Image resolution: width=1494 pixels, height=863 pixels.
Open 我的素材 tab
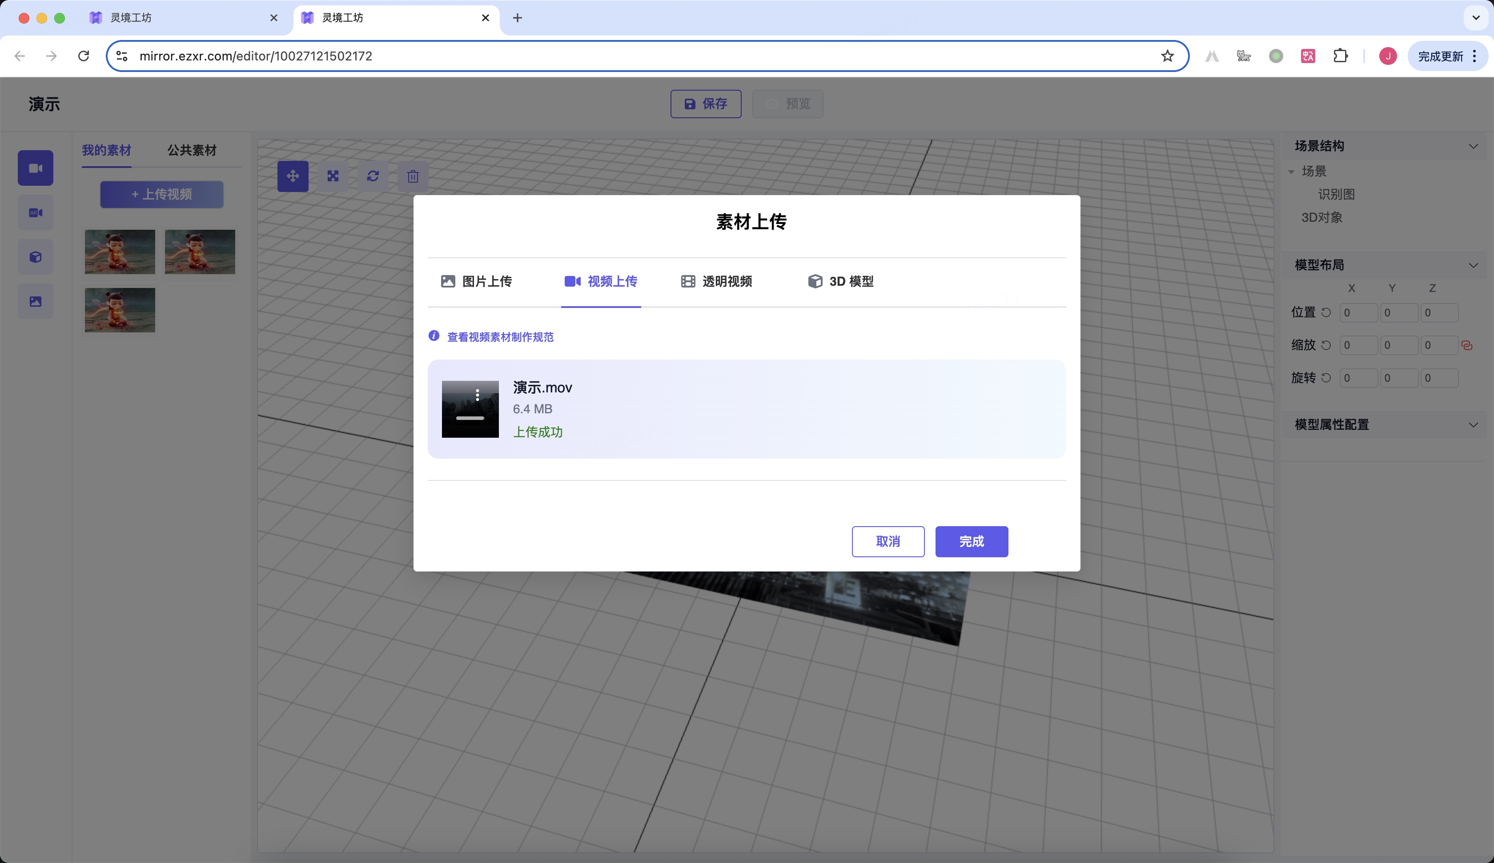coord(107,150)
